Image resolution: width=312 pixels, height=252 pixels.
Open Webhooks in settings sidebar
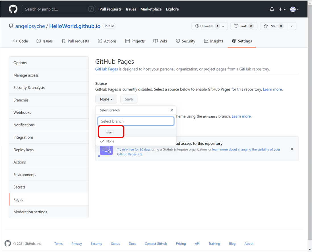click(x=49, y=112)
